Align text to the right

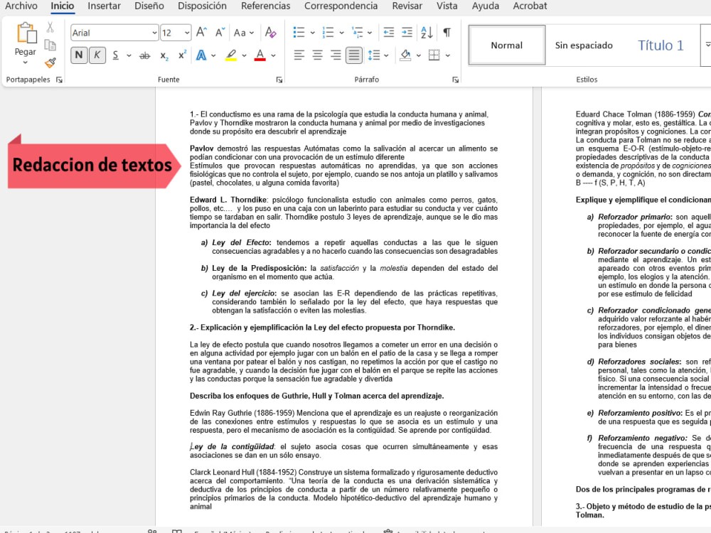(336, 55)
